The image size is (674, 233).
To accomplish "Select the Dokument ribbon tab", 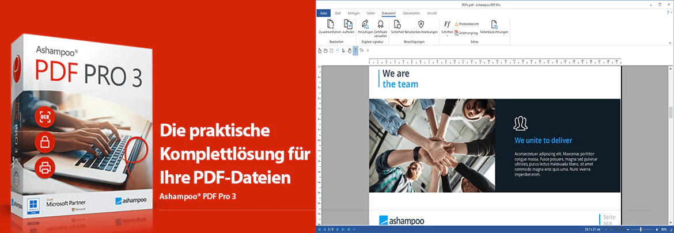I will tap(389, 13).
